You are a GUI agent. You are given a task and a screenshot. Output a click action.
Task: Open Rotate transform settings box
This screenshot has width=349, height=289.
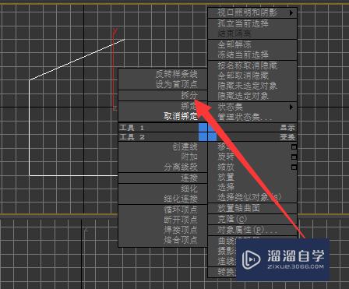click(x=294, y=157)
